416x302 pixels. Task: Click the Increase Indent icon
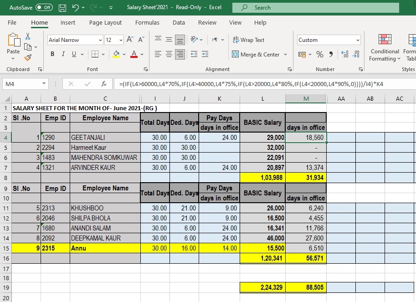pyautogui.click(x=205, y=54)
